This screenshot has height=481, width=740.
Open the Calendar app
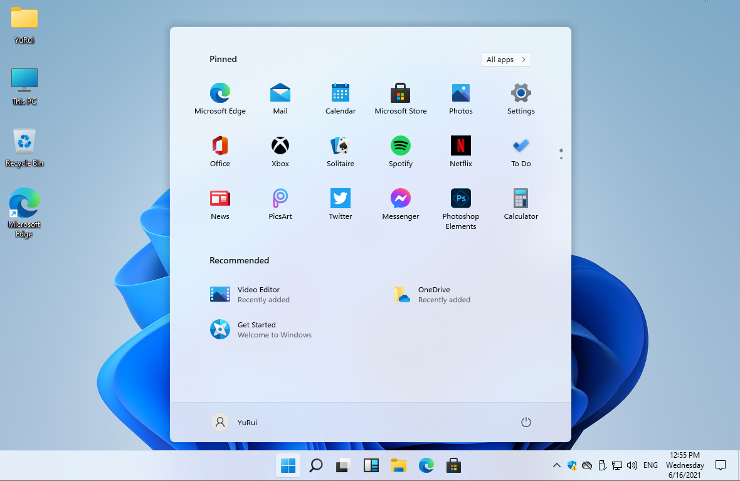tap(341, 98)
